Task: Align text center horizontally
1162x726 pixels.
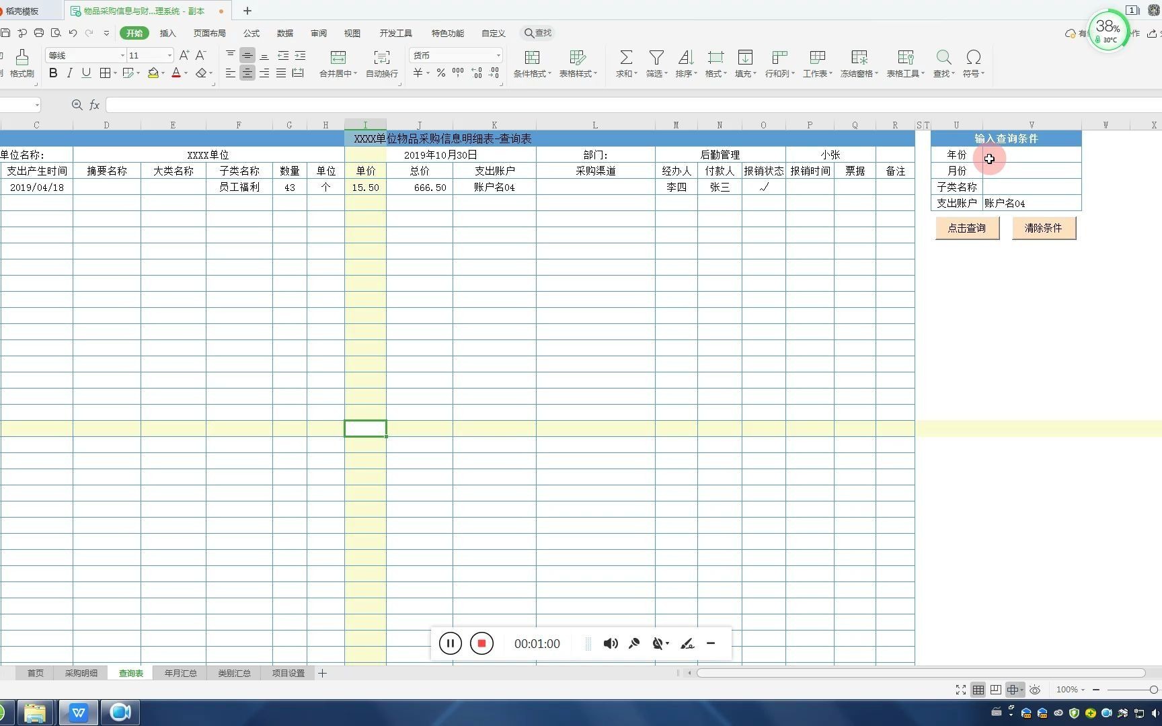Action: (247, 73)
